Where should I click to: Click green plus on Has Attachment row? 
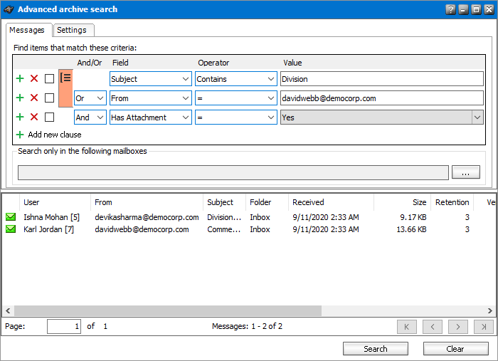(x=20, y=117)
